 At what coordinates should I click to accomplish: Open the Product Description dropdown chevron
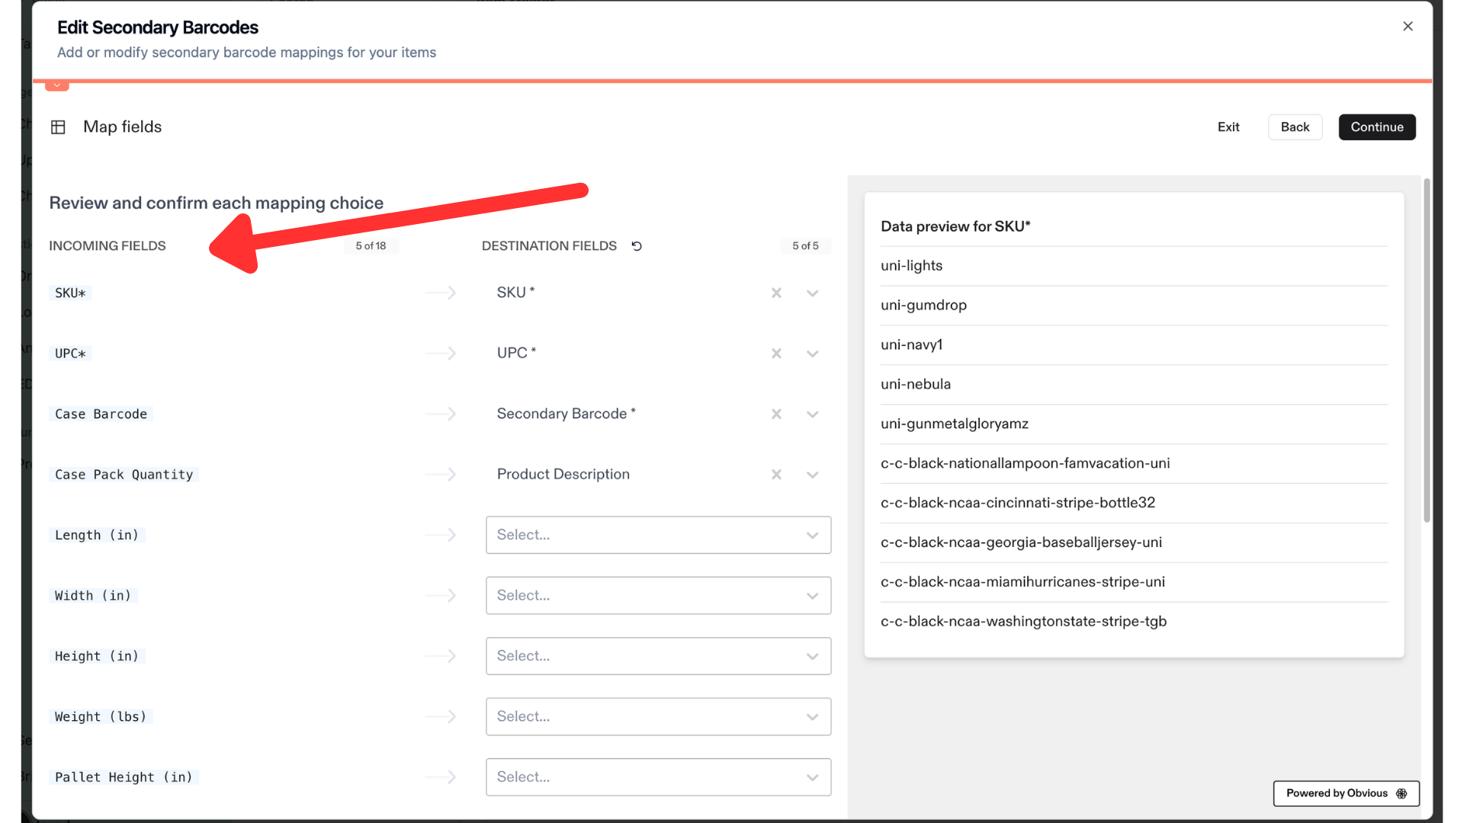(813, 475)
